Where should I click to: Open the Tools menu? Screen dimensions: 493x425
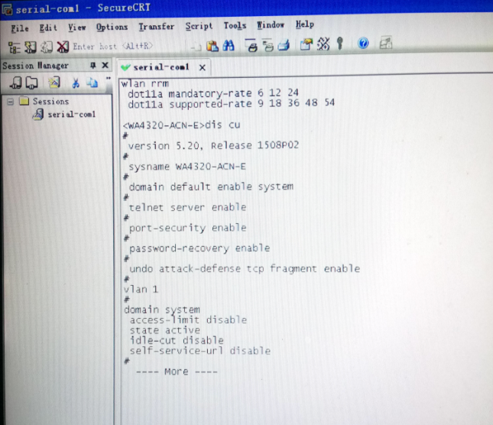point(235,25)
